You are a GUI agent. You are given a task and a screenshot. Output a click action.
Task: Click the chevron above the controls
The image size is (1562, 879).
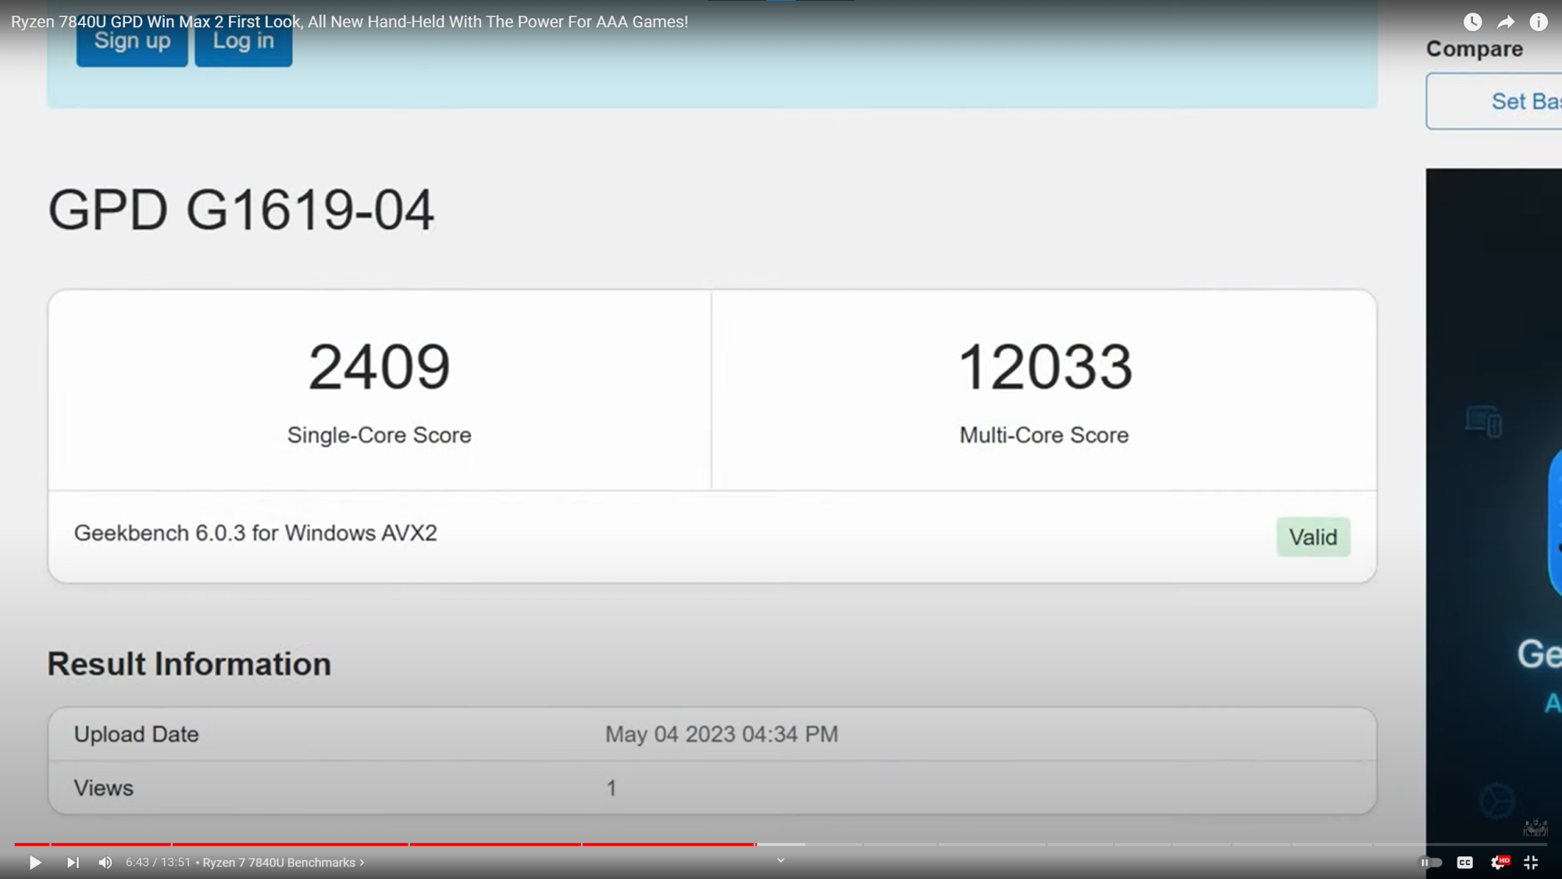tap(780, 860)
